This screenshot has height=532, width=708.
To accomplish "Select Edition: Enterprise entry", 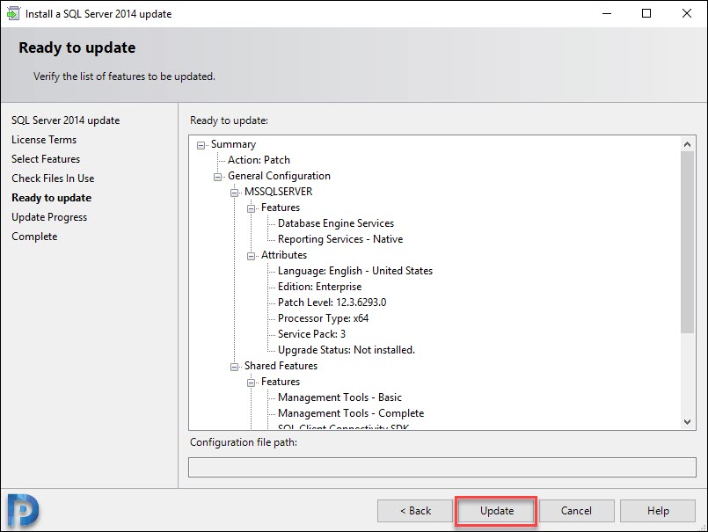I will point(319,287).
